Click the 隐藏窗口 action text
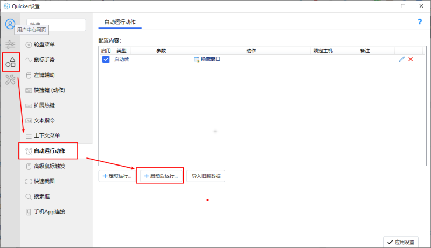431x248 pixels. click(x=211, y=59)
